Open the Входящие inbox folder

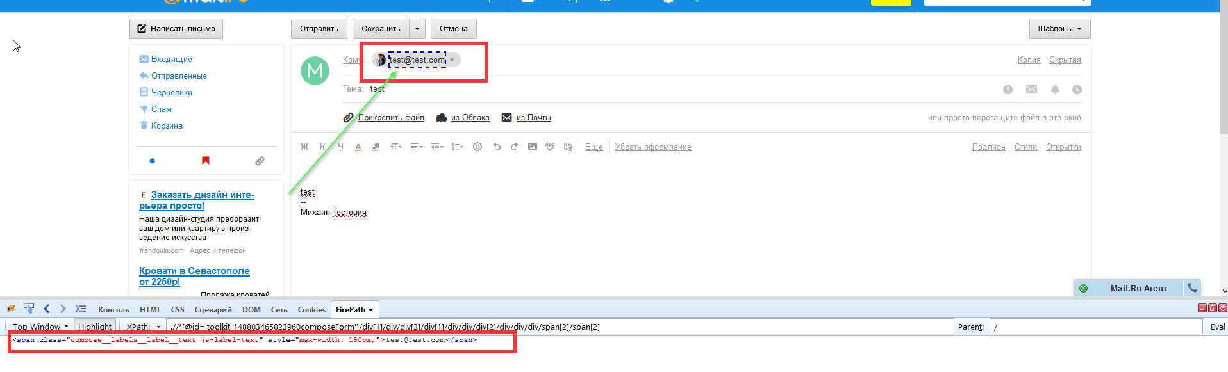(x=171, y=60)
